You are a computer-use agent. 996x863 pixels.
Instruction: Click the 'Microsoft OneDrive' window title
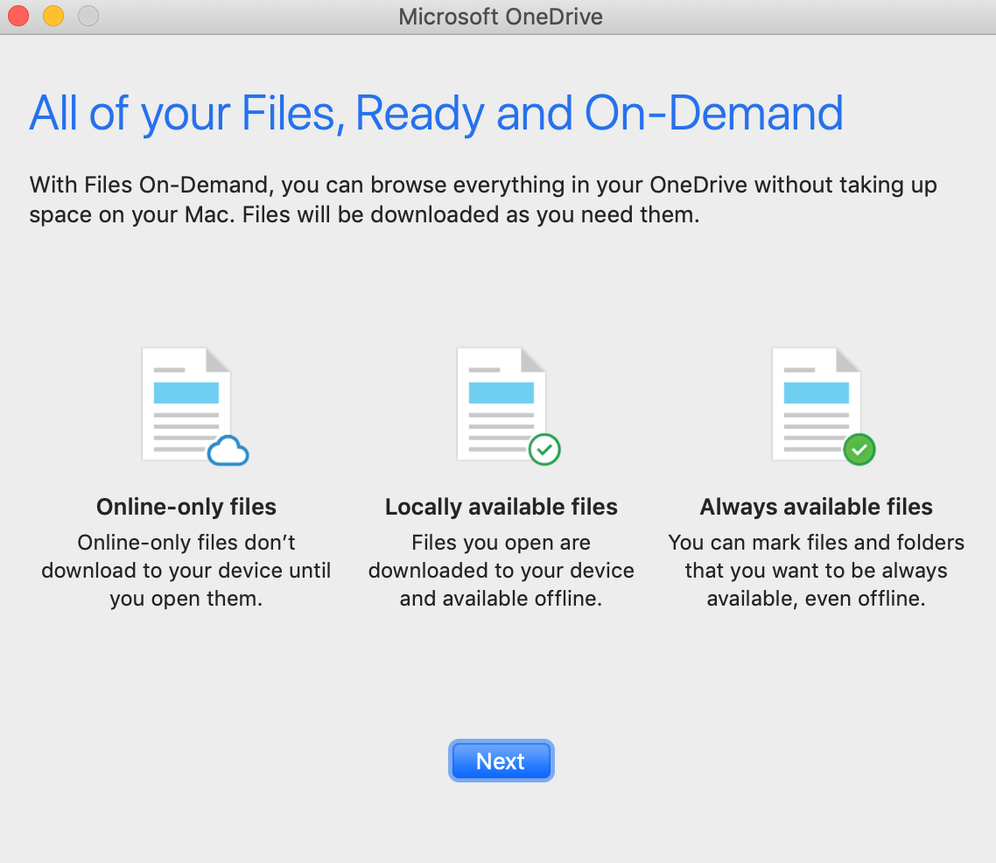(501, 17)
